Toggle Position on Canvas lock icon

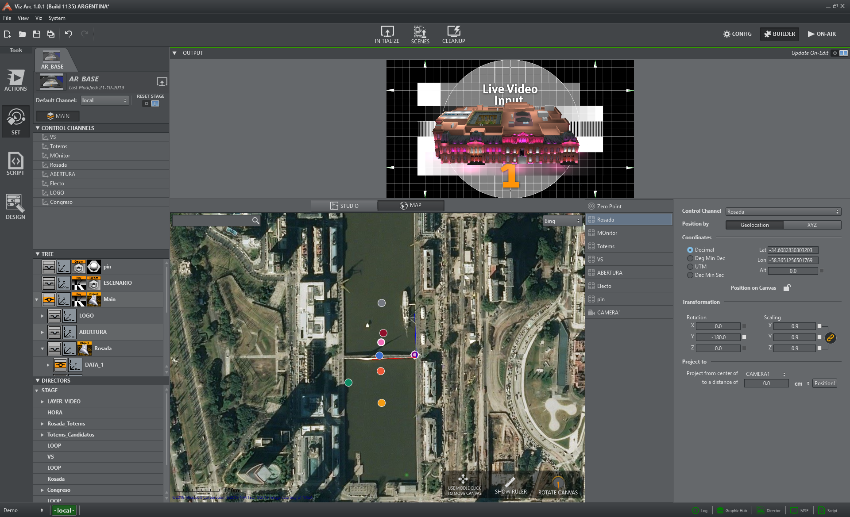point(787,288)
